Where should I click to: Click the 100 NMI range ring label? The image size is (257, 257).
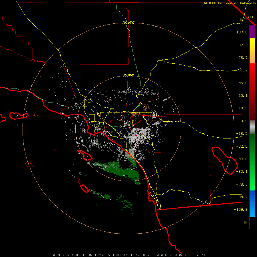pyautogui.click(x=128, y=23)
